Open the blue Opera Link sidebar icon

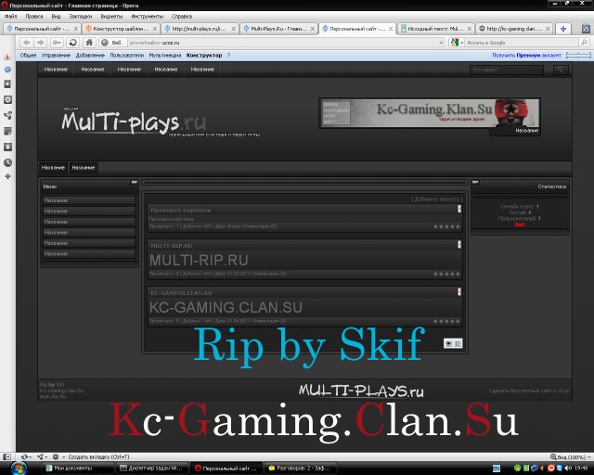[x=7, y=70]
